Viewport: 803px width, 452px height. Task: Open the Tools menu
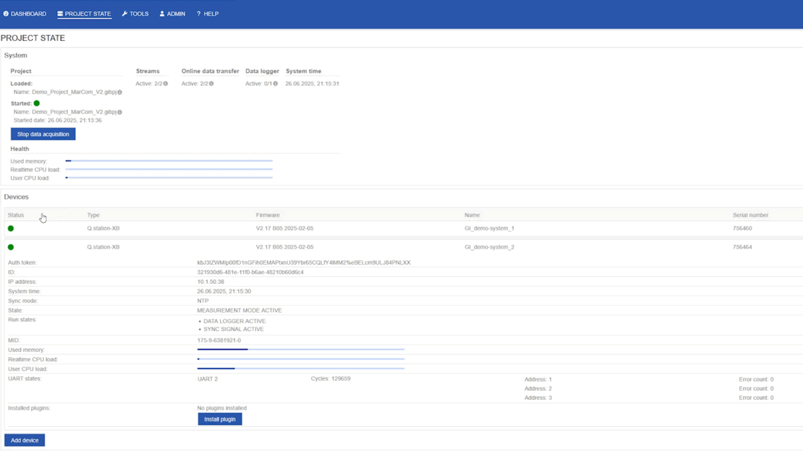tap(135, 14)
